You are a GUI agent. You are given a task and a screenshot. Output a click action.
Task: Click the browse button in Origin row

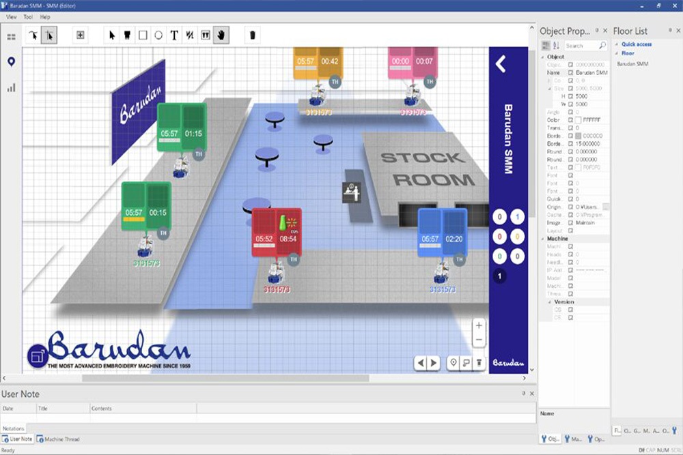[x=605, y=207]
